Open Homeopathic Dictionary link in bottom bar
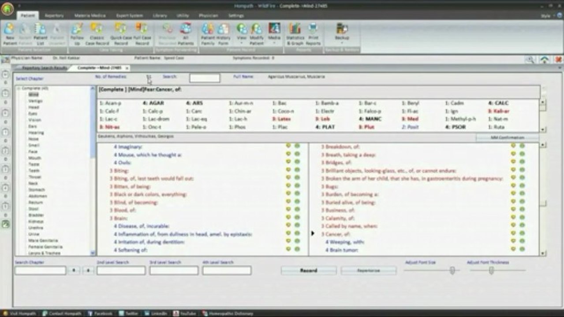This screenshot has width=564, height=317. (x=227, y=313)
